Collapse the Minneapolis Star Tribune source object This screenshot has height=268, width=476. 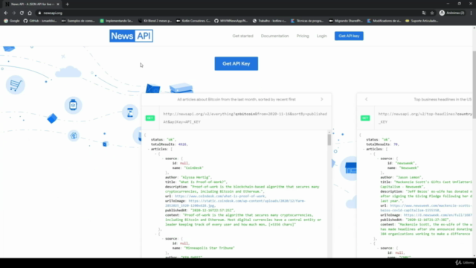point(163,239)
